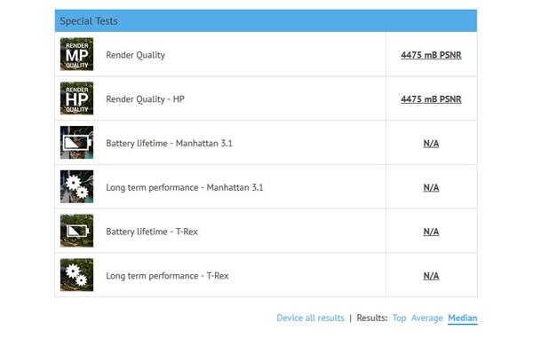Switch results view to Top
Viewport: 533px width, 338px height.
coord(400,318)
